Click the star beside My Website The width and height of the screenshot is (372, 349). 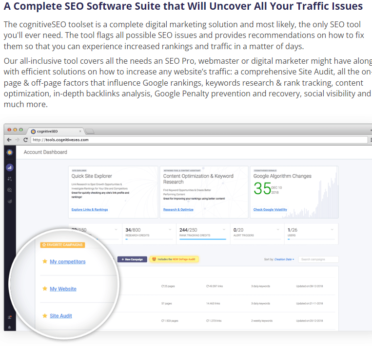pyautogui.click(x=44, y=289)
